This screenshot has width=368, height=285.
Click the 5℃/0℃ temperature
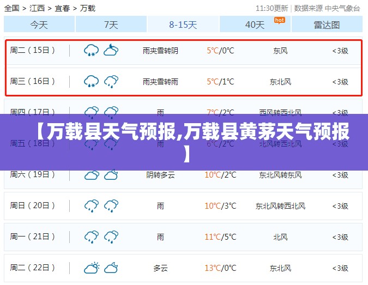pyautogui.click(x=220, y=51)
